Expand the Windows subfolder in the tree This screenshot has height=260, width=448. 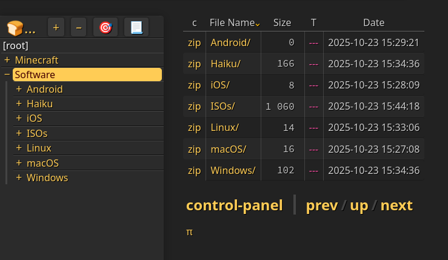point(19,178)
